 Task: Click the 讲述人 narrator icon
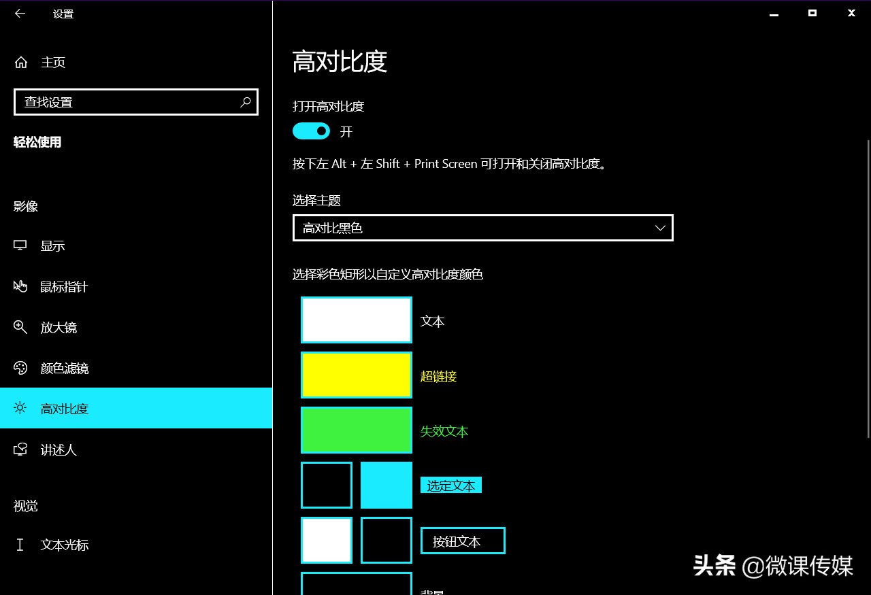(x=20, y=449)
